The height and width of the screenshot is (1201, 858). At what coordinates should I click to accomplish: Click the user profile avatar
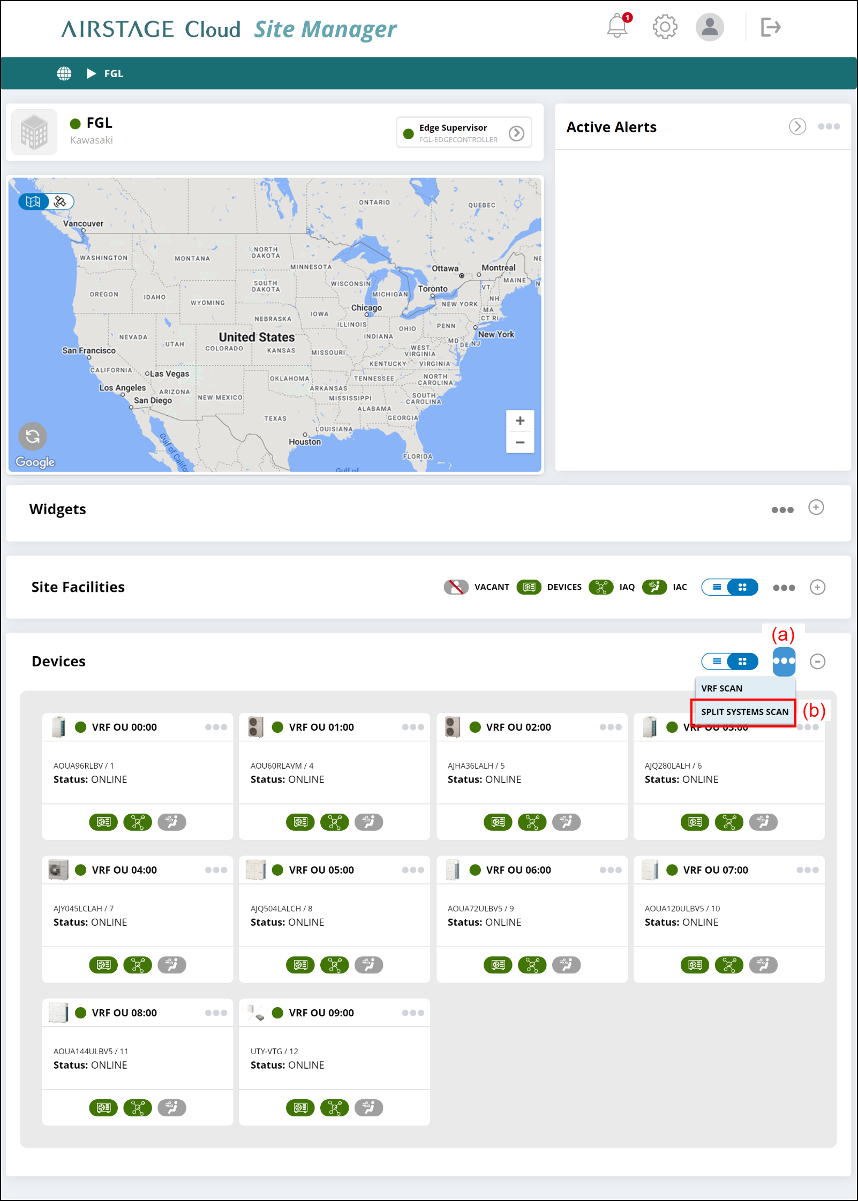pyautogui.click(x=710, y=27)
